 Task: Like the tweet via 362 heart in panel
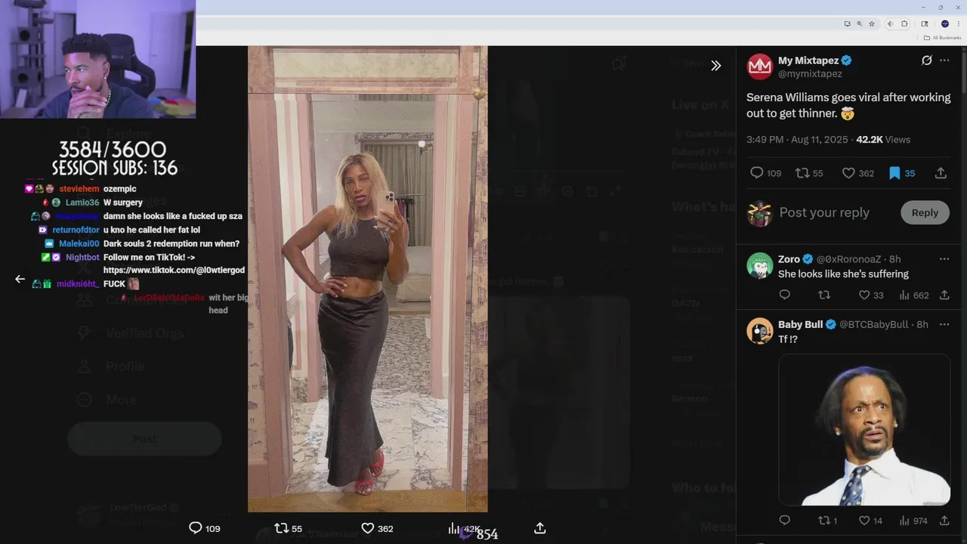point(857,173)
